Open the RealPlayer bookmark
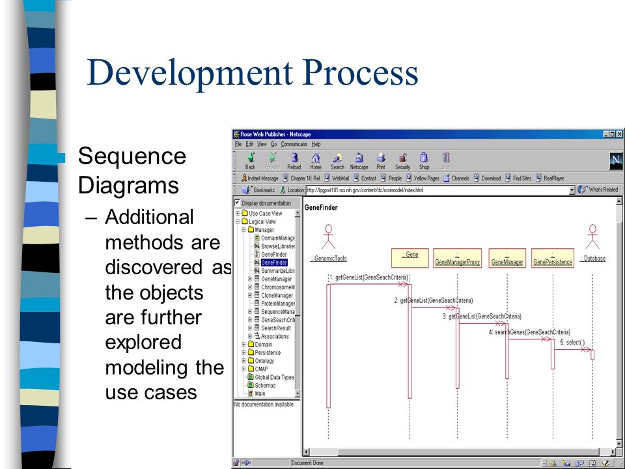 [x=550, y=178]
